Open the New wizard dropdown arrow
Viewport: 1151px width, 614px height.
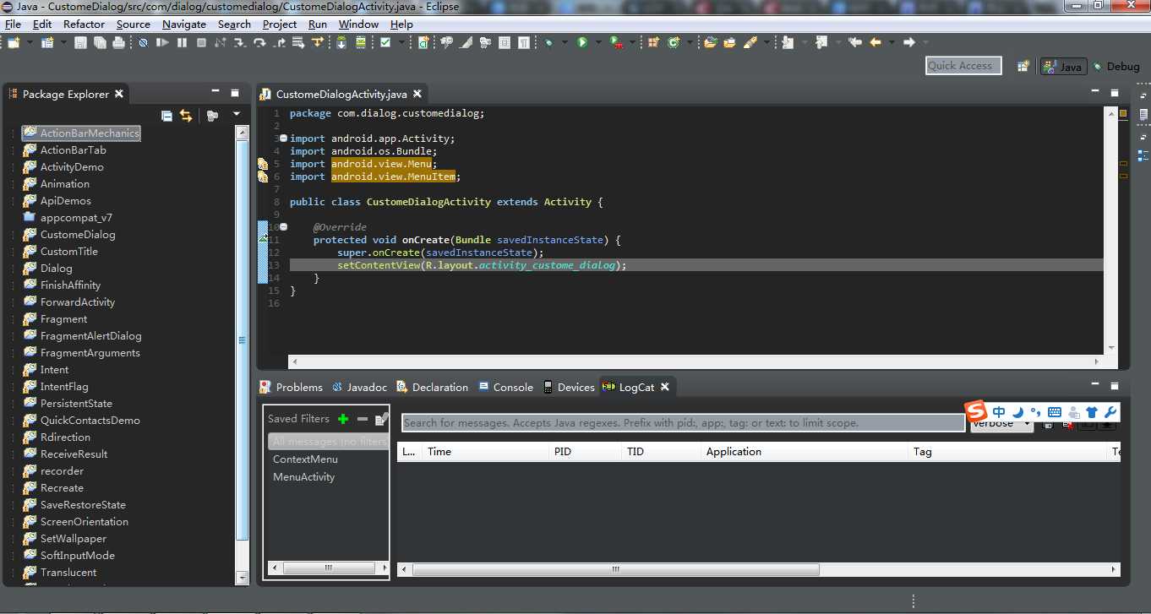click(30, 42)
